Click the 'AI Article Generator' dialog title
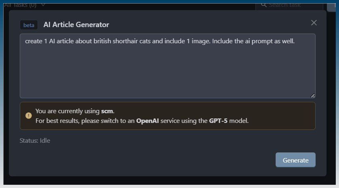The height and width of the screenshot is (188, 339). click(76, 25)
